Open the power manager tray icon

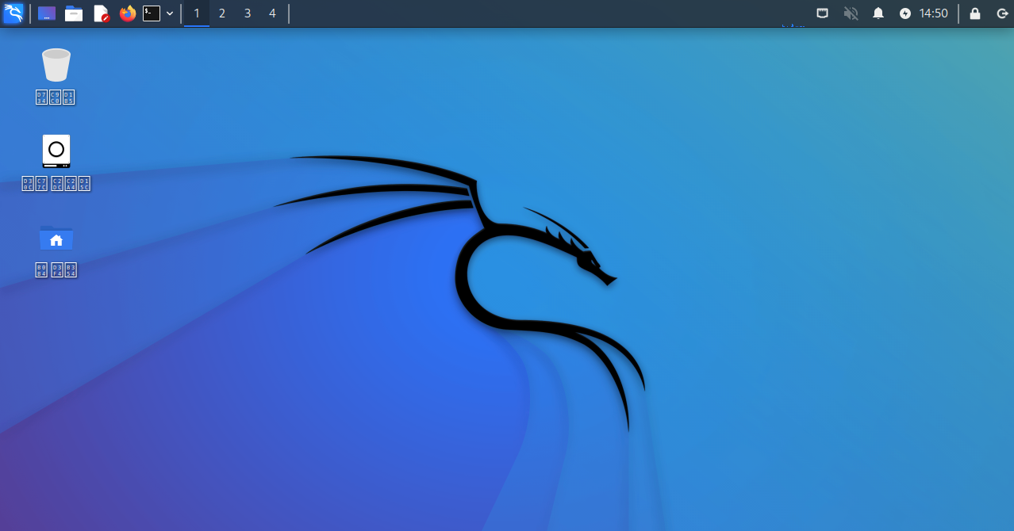click(905, 13)
